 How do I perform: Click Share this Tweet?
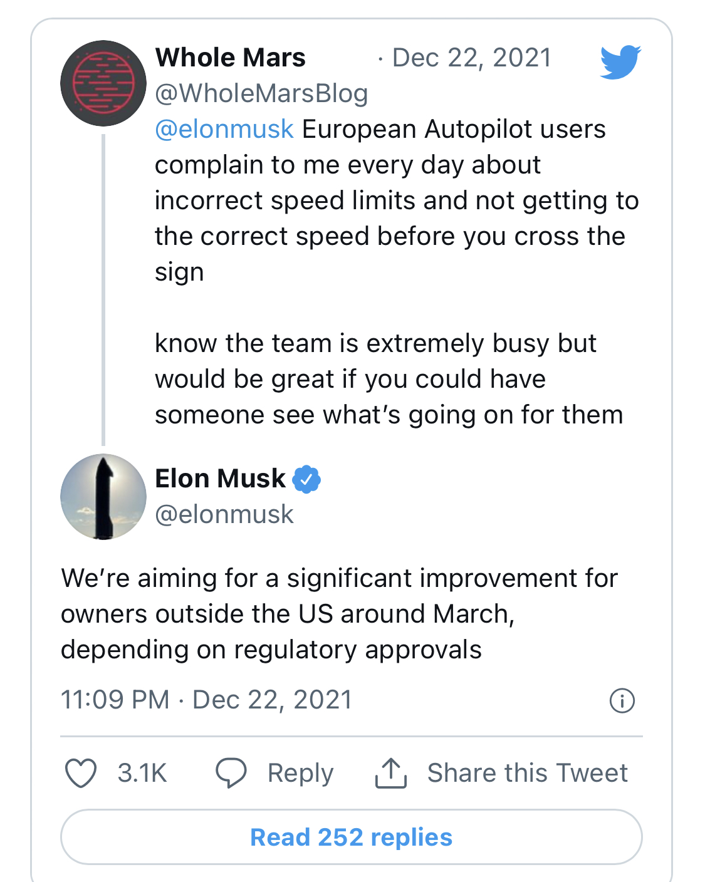coord(527,773)
